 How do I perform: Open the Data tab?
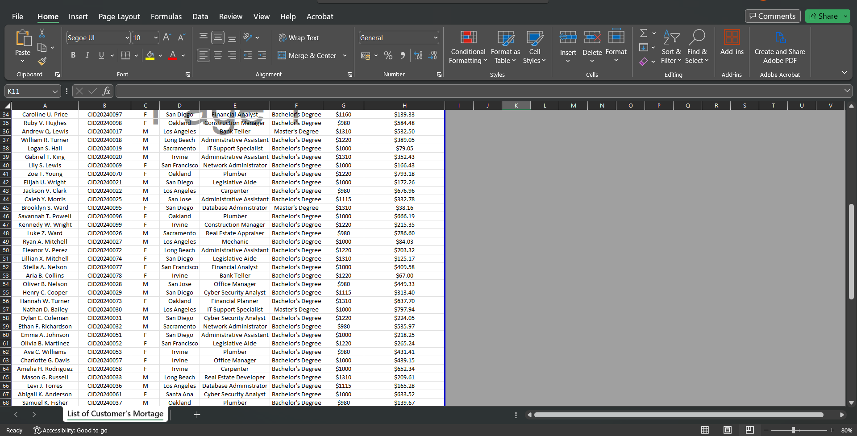click(200, 17)
